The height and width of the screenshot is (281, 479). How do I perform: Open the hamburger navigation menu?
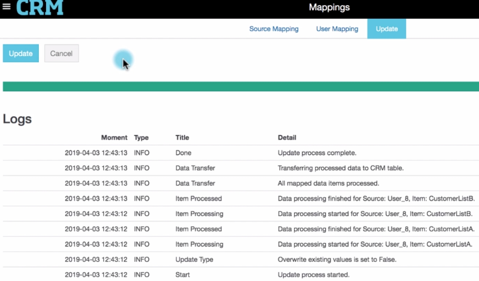[6, 7]
